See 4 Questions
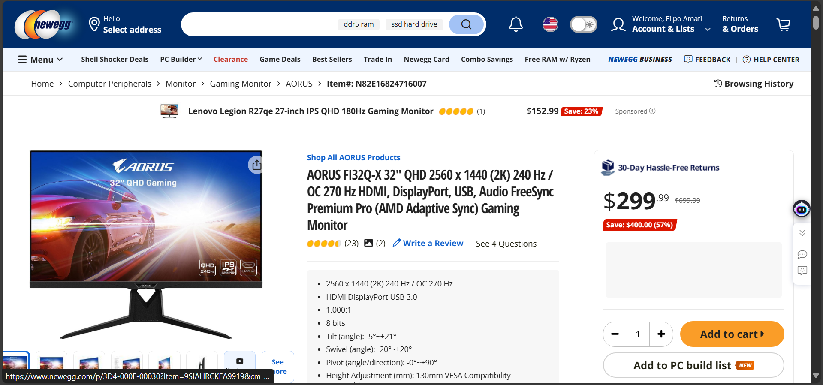The image size is (823, 385). pyautogui.click(x=506, y=244)
